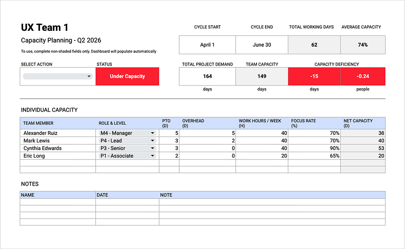Select an empty Team Member row below Eric Long

[x=57, y=163]
